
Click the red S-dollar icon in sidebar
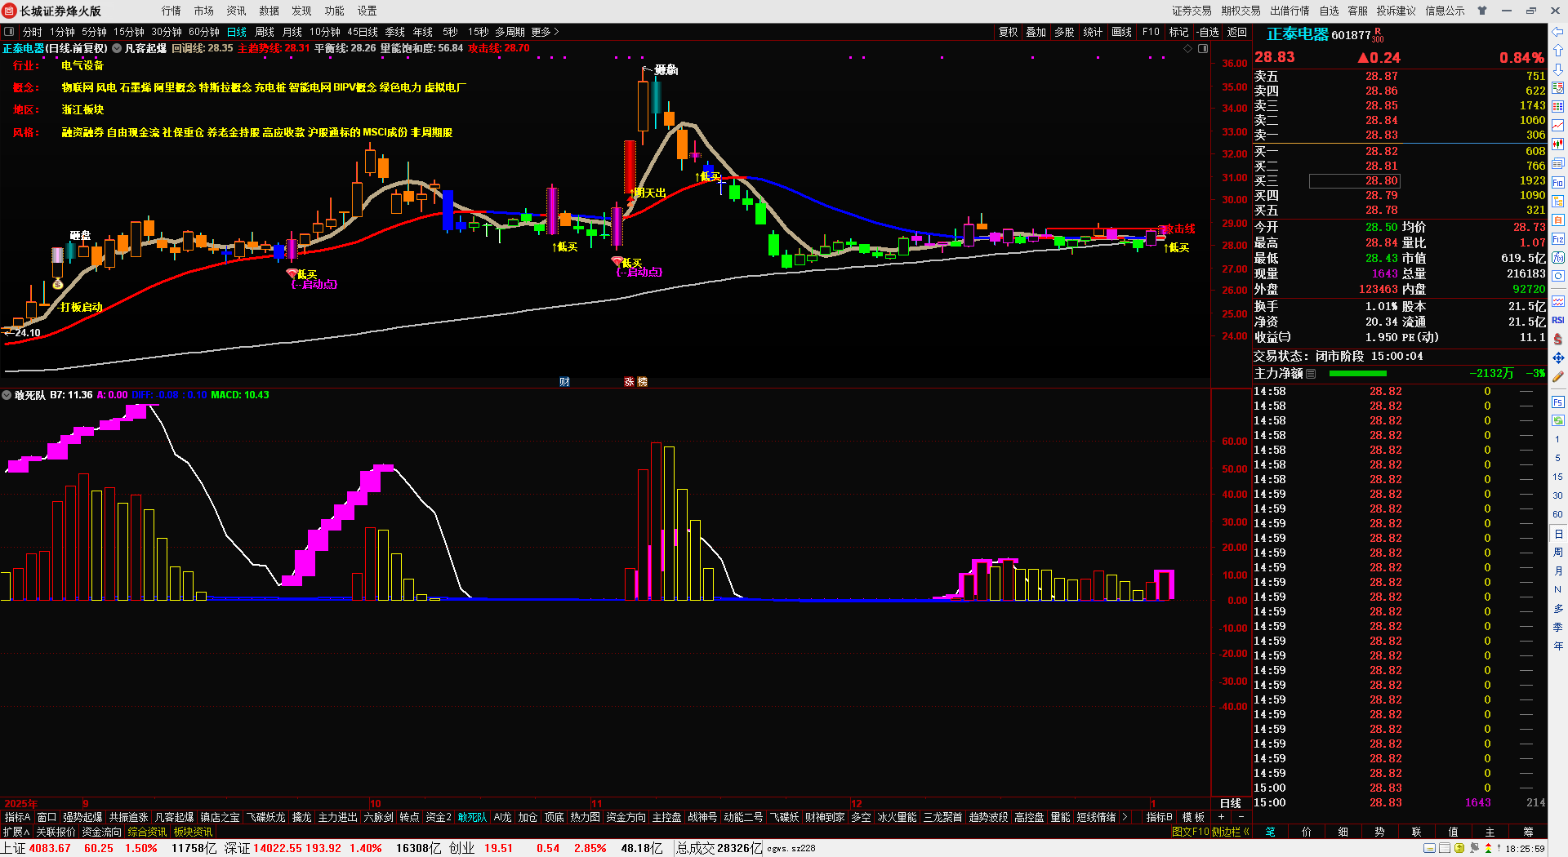tap(1557, 339)
